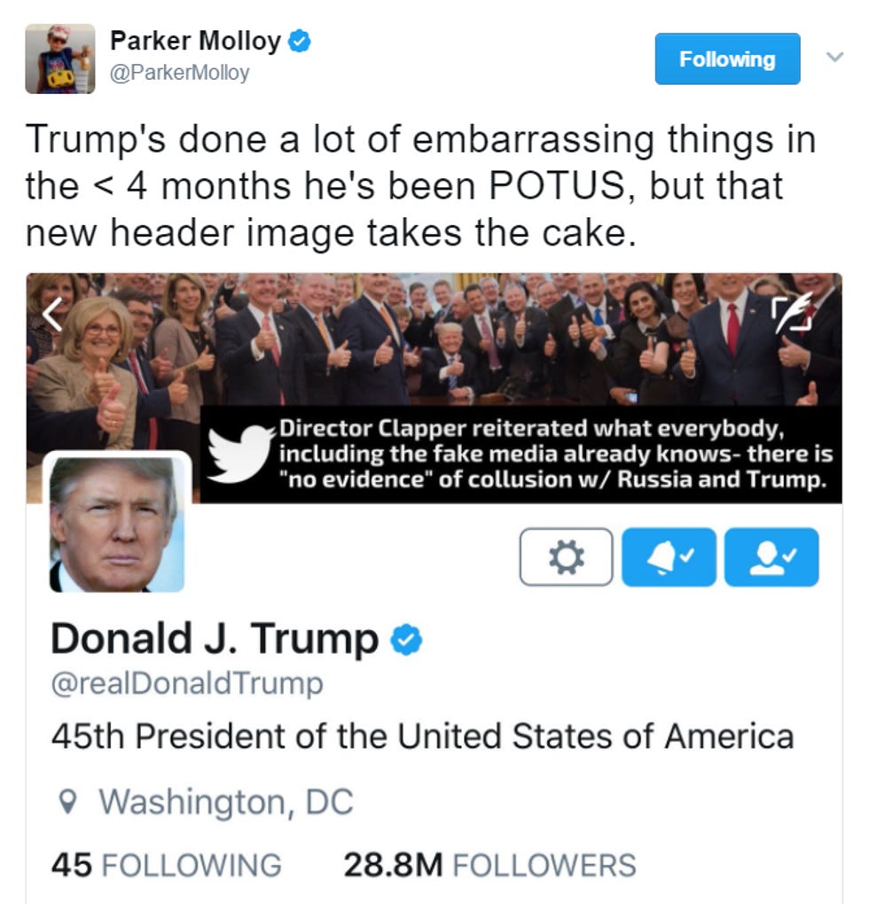This screenshot has height=904, width=869.
Task: View the 28.8M Followers list
Action: (x=489, y=865)
